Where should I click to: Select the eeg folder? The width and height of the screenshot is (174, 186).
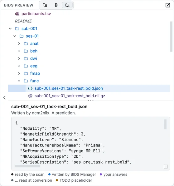(x=34, y=66)
